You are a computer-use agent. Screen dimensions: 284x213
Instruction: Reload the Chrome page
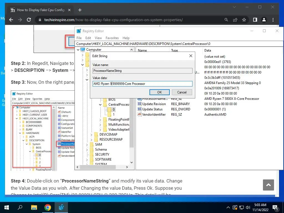point(29,20)
